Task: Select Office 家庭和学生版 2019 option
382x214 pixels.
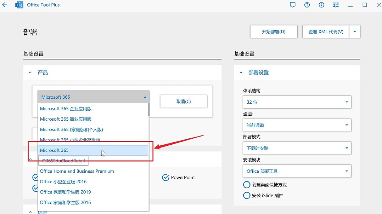Action: click(93, 192)
